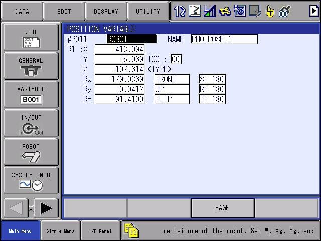The width and height of the screenshot is (321, 241).
Task: Open the UTILITY menu
Action: 148,11
